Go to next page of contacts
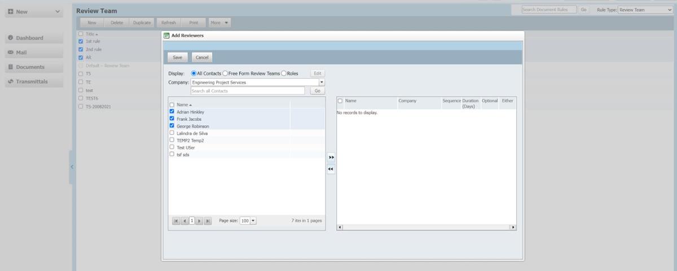677x271 pixels. [x=199, y=221]
